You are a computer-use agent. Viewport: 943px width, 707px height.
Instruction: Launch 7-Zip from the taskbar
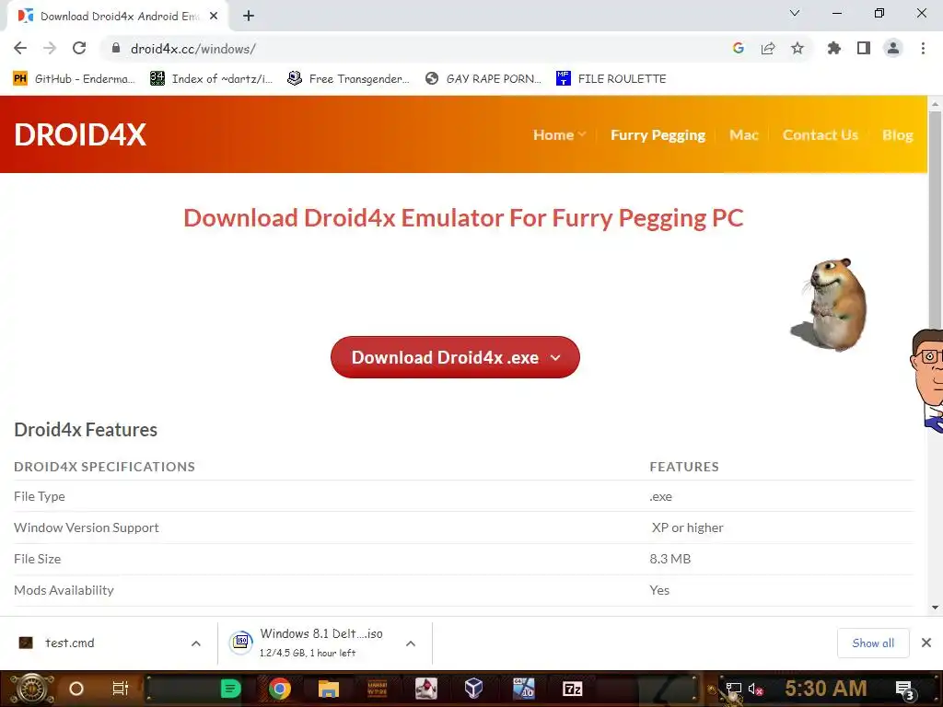tap(572, 689)
